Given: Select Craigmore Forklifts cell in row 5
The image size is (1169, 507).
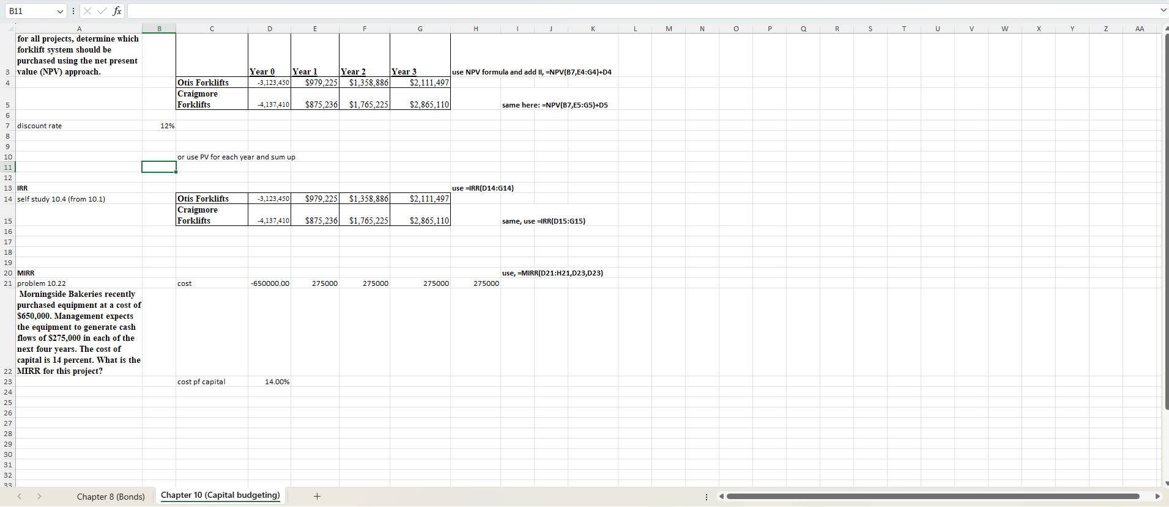Looking at the screenshot, I should pos(212,99).
